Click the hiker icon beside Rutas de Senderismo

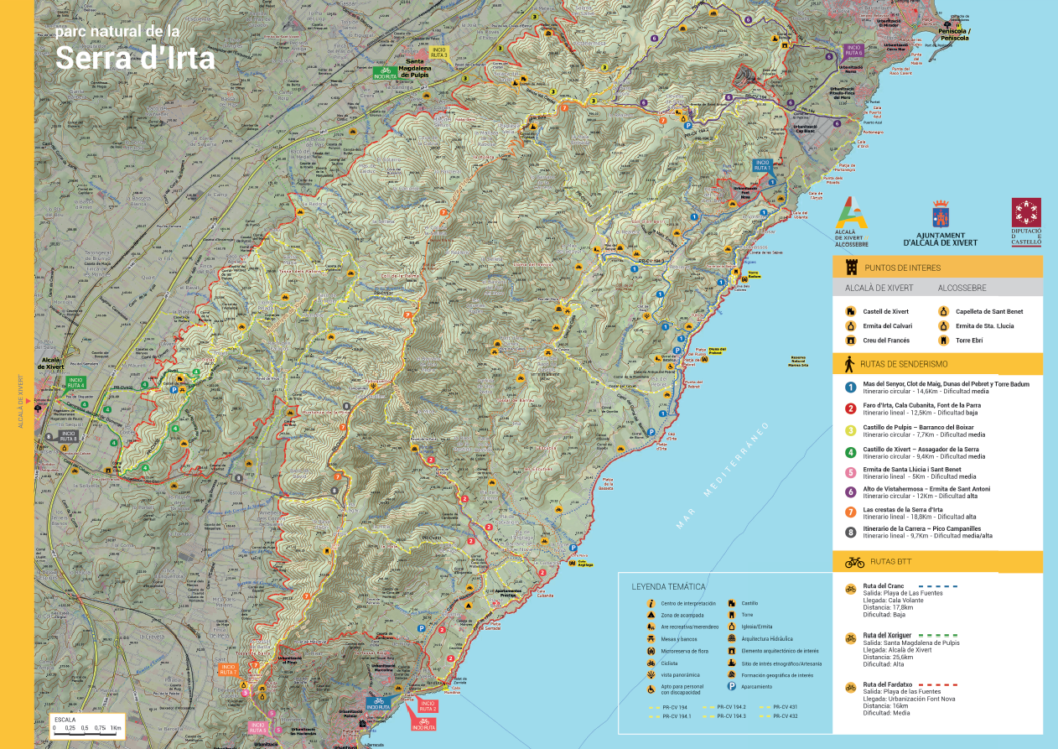pyautogui.click(x=850, y=364)
